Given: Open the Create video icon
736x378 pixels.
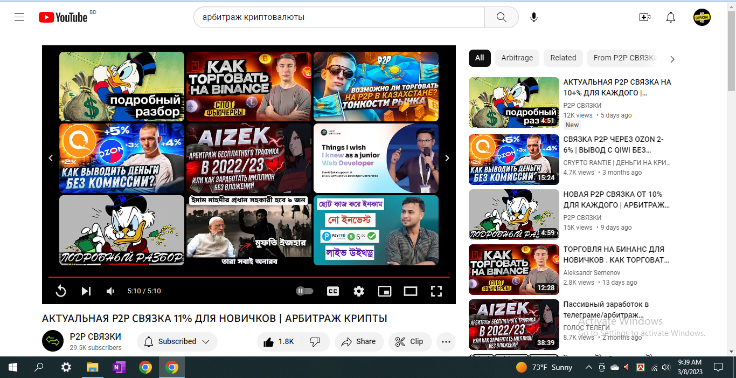Looking at the screenshot, I should [x=645, y=17].
